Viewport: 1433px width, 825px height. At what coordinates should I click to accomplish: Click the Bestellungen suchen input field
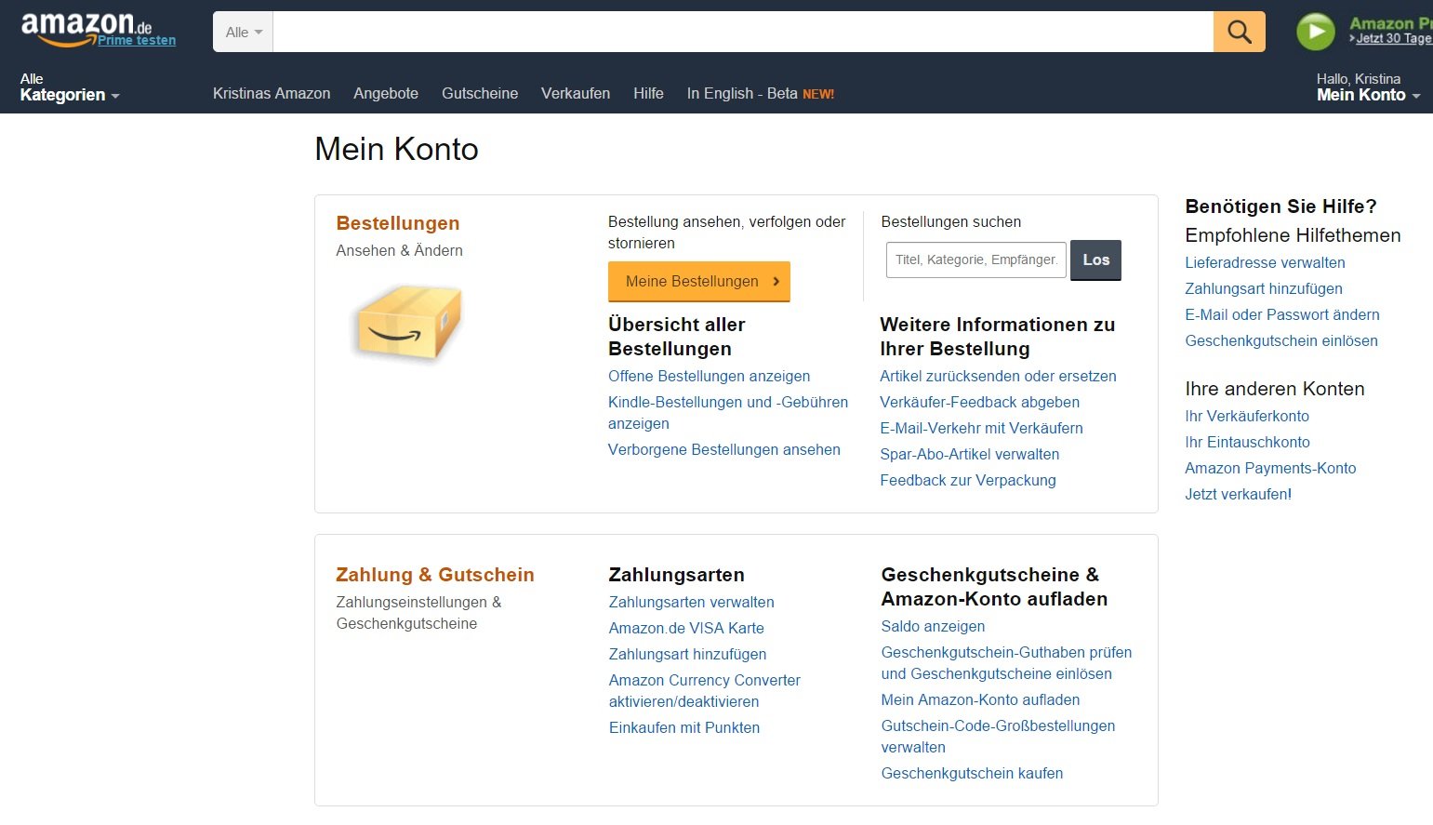[x=975, y=259]
